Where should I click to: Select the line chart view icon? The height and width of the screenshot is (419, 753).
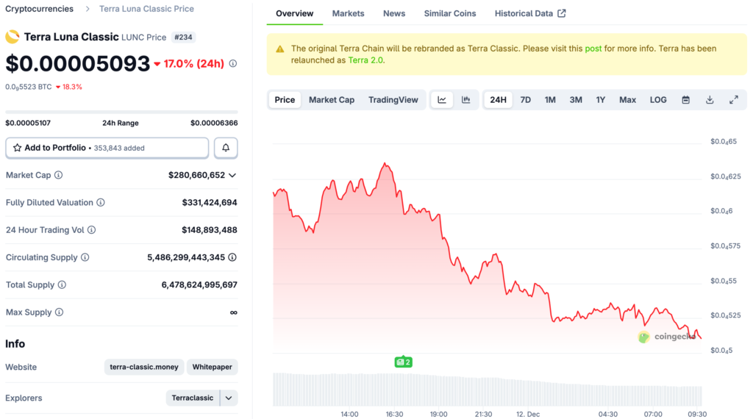click(x=442, y=100)
